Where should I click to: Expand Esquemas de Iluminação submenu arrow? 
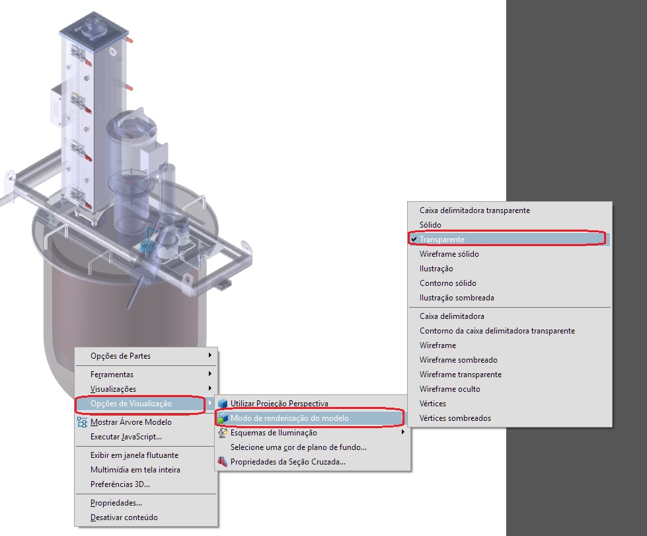(403, 432)
